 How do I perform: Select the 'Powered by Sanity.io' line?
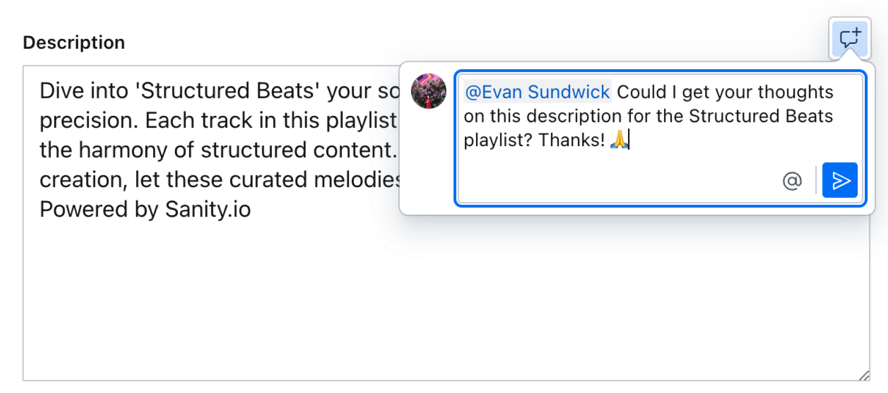145,209
